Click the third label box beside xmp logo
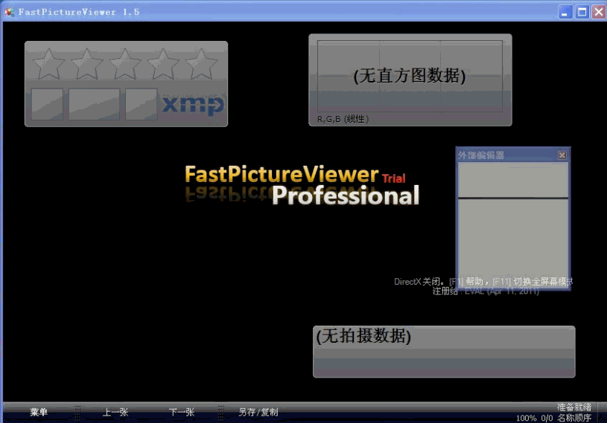 [142, 104]
